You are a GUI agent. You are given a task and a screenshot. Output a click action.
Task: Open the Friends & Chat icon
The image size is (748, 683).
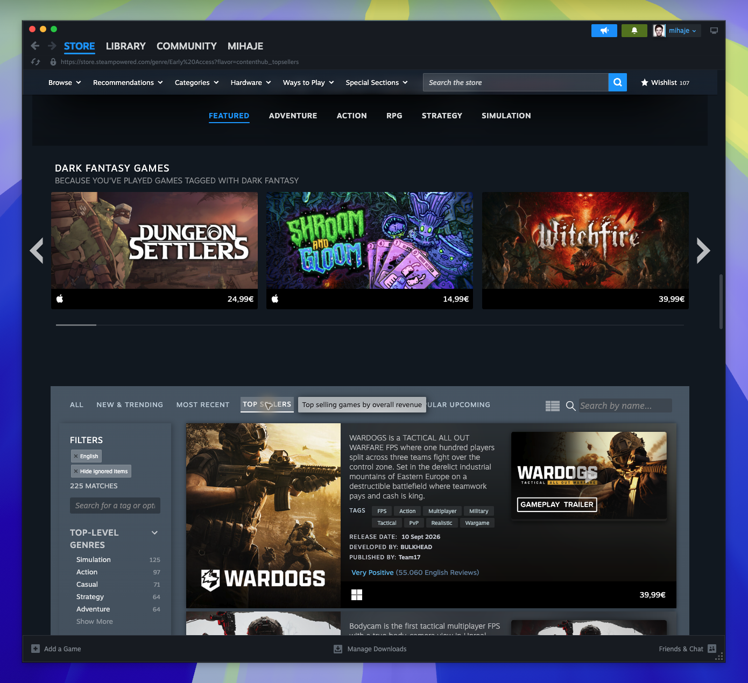[712, 649]
